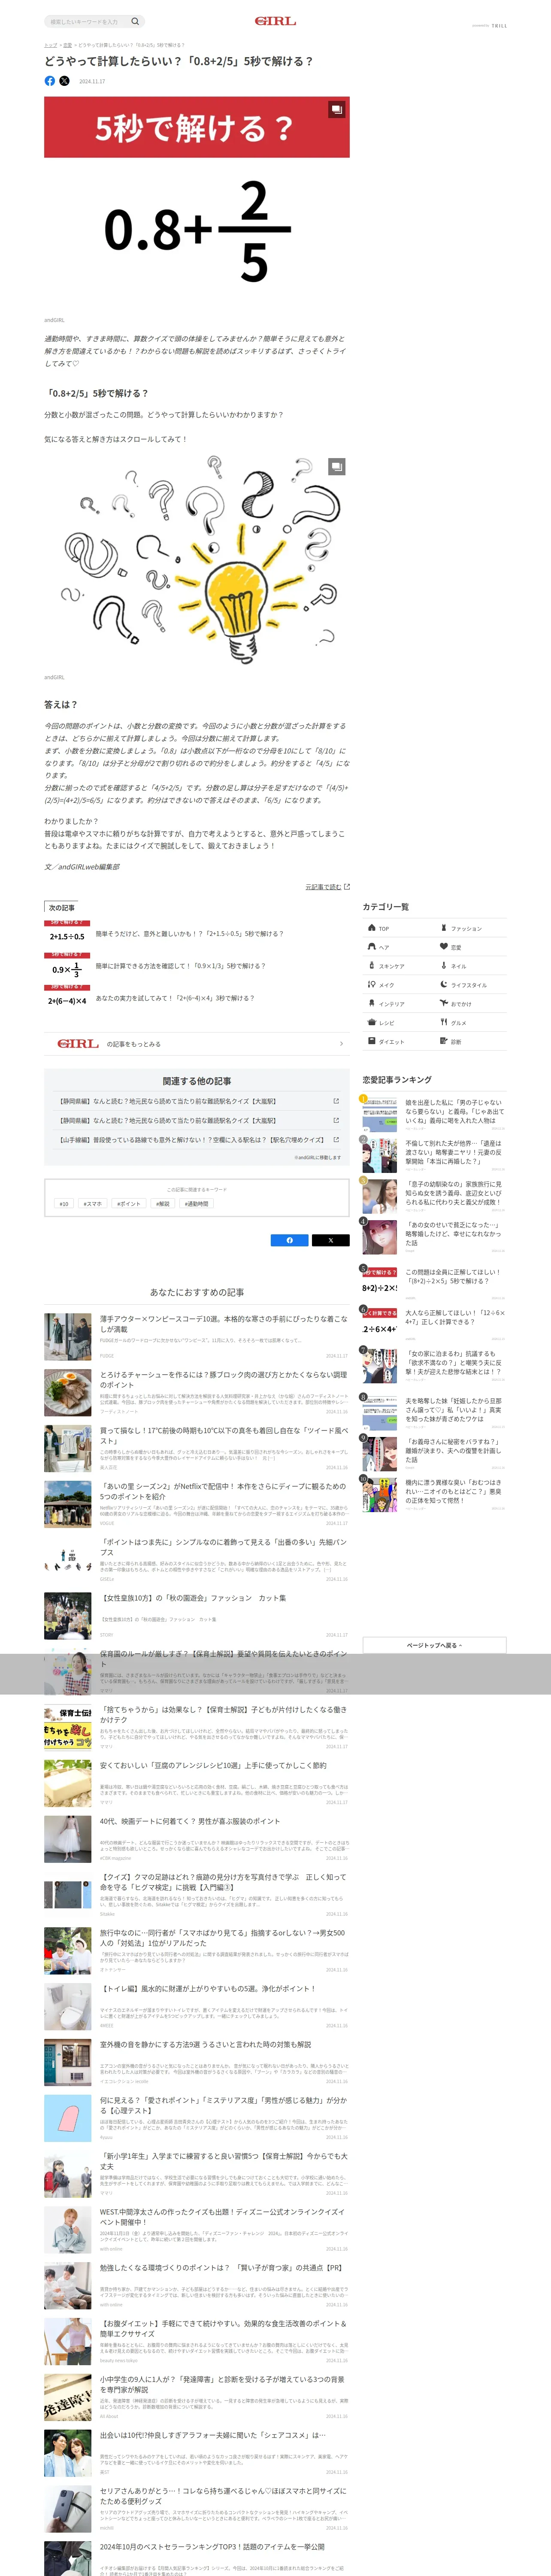Open 発達障害 article thumbnail

coord(68,2398)
